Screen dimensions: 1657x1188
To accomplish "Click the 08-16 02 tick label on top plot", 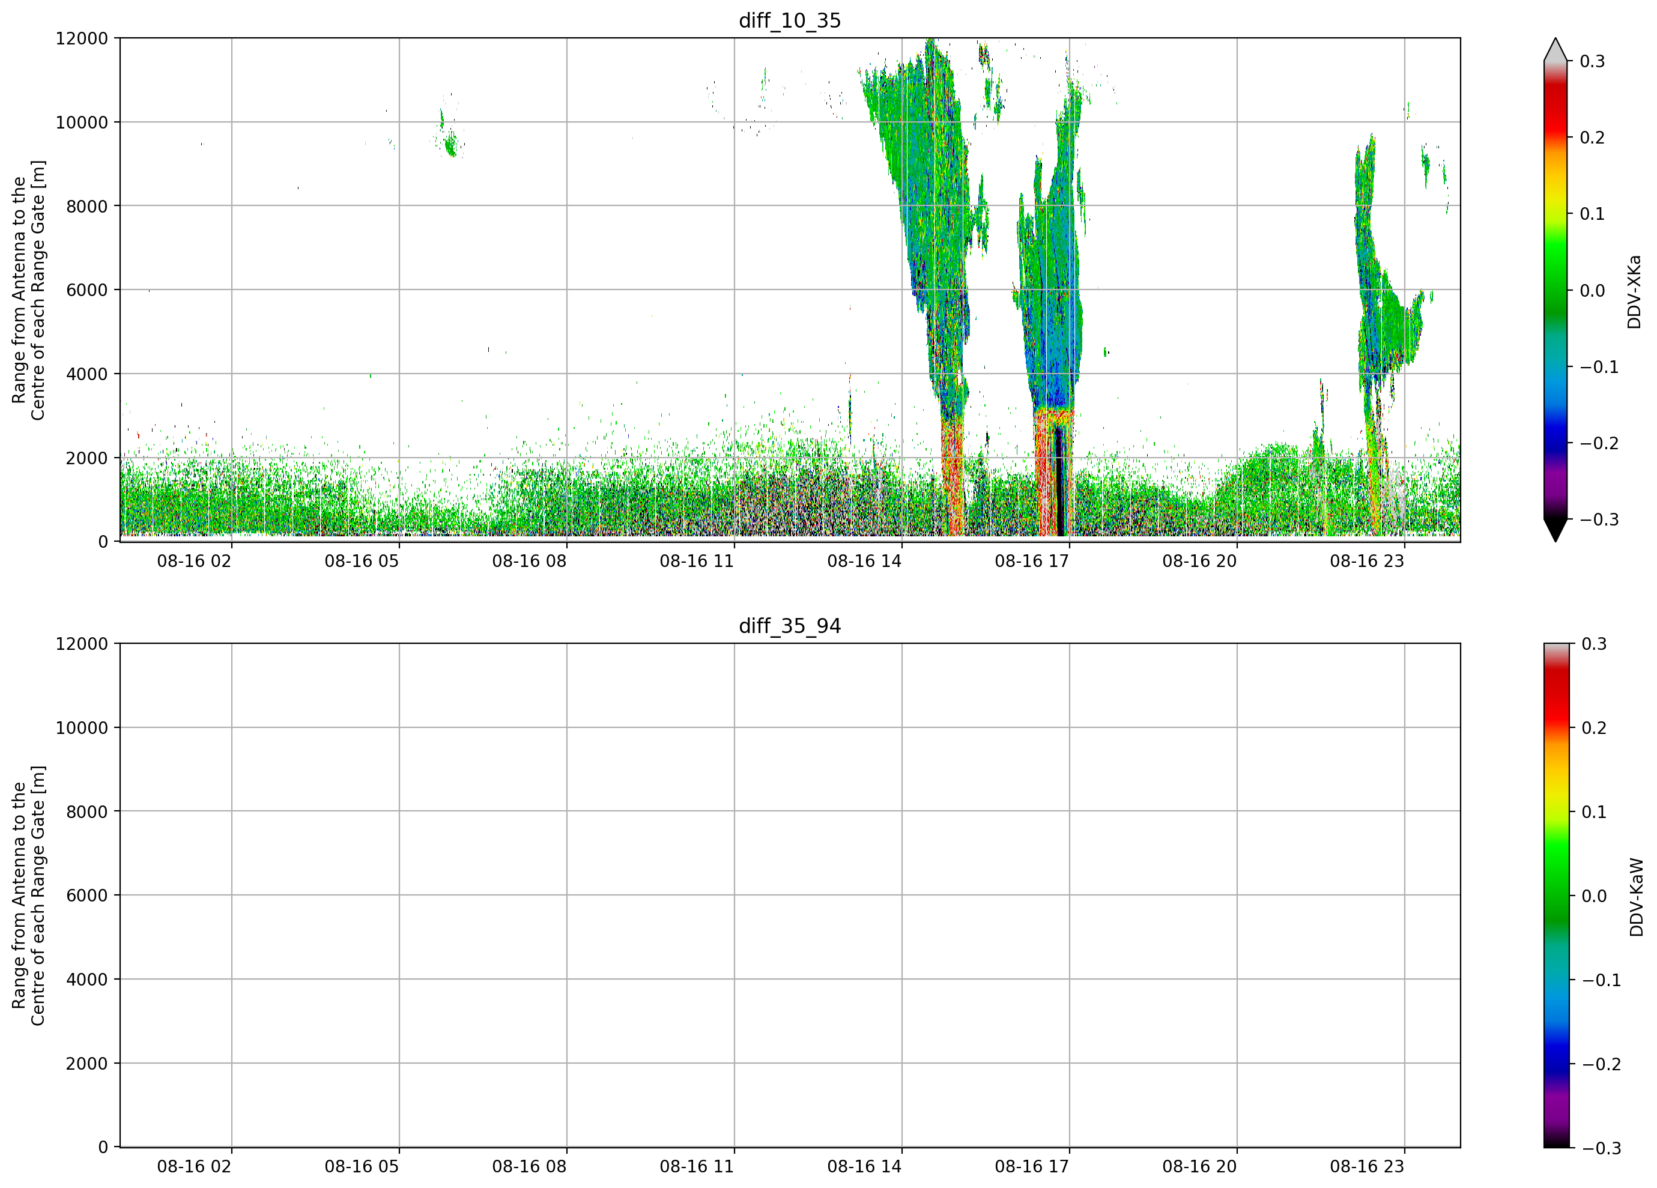I will point(195,561).
